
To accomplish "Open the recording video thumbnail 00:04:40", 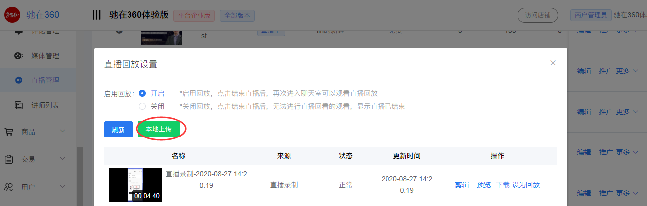I will click(x=135, y=185).
